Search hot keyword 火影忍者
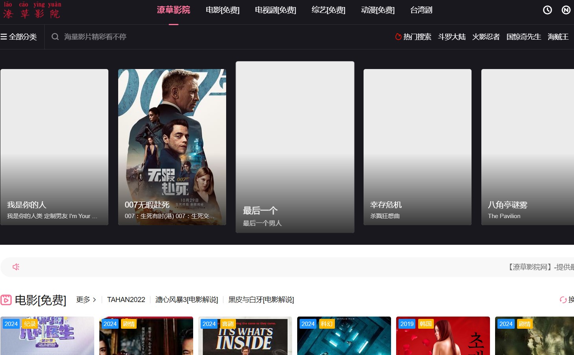The image size is (574, 355). tap(486, 36)
